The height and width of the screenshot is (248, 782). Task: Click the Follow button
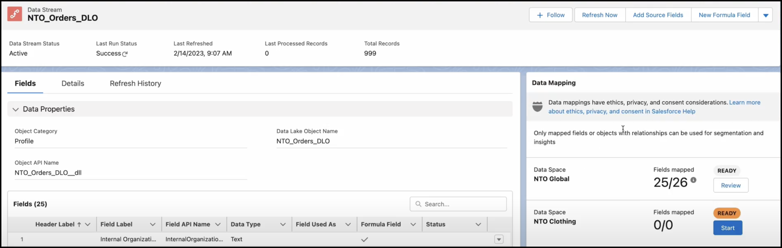(551, 15)
